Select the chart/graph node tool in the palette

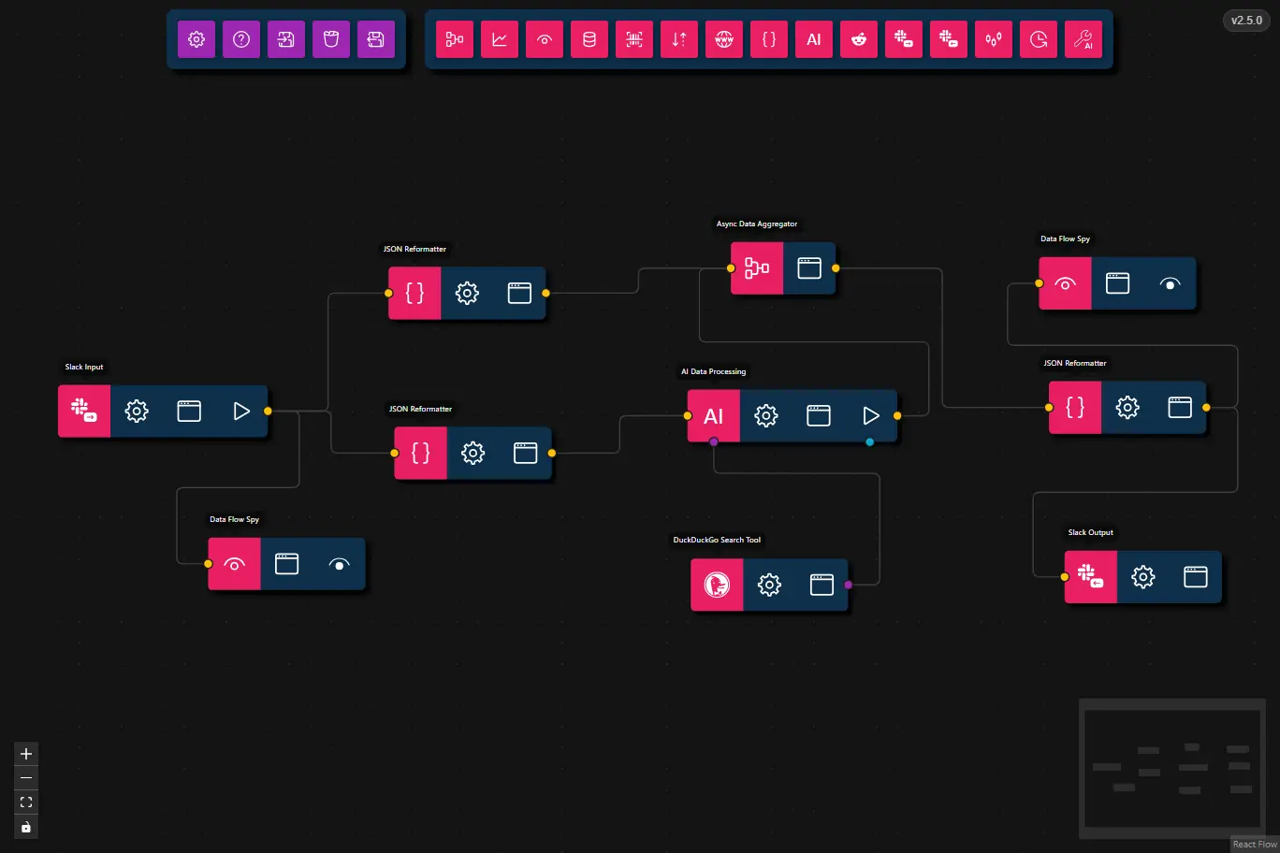click(x=499, y=39)
